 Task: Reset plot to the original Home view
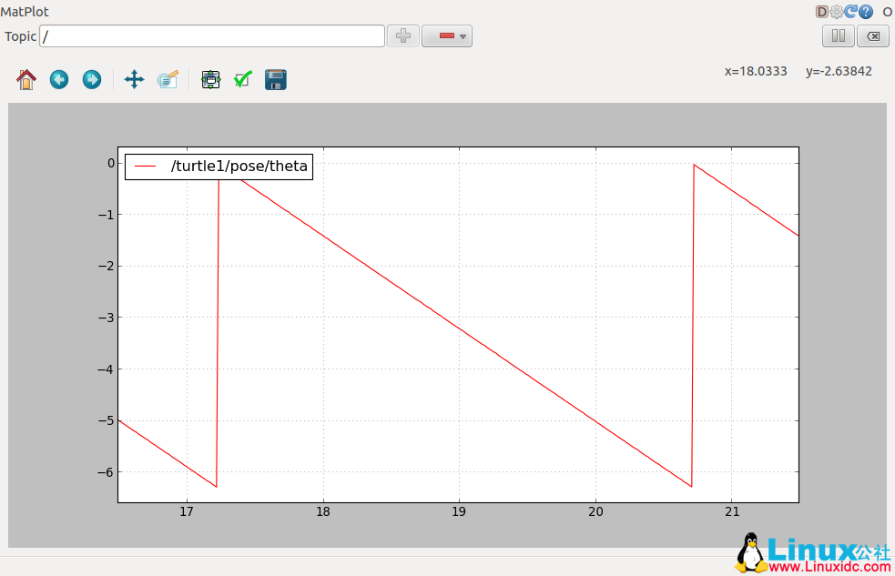26,79
